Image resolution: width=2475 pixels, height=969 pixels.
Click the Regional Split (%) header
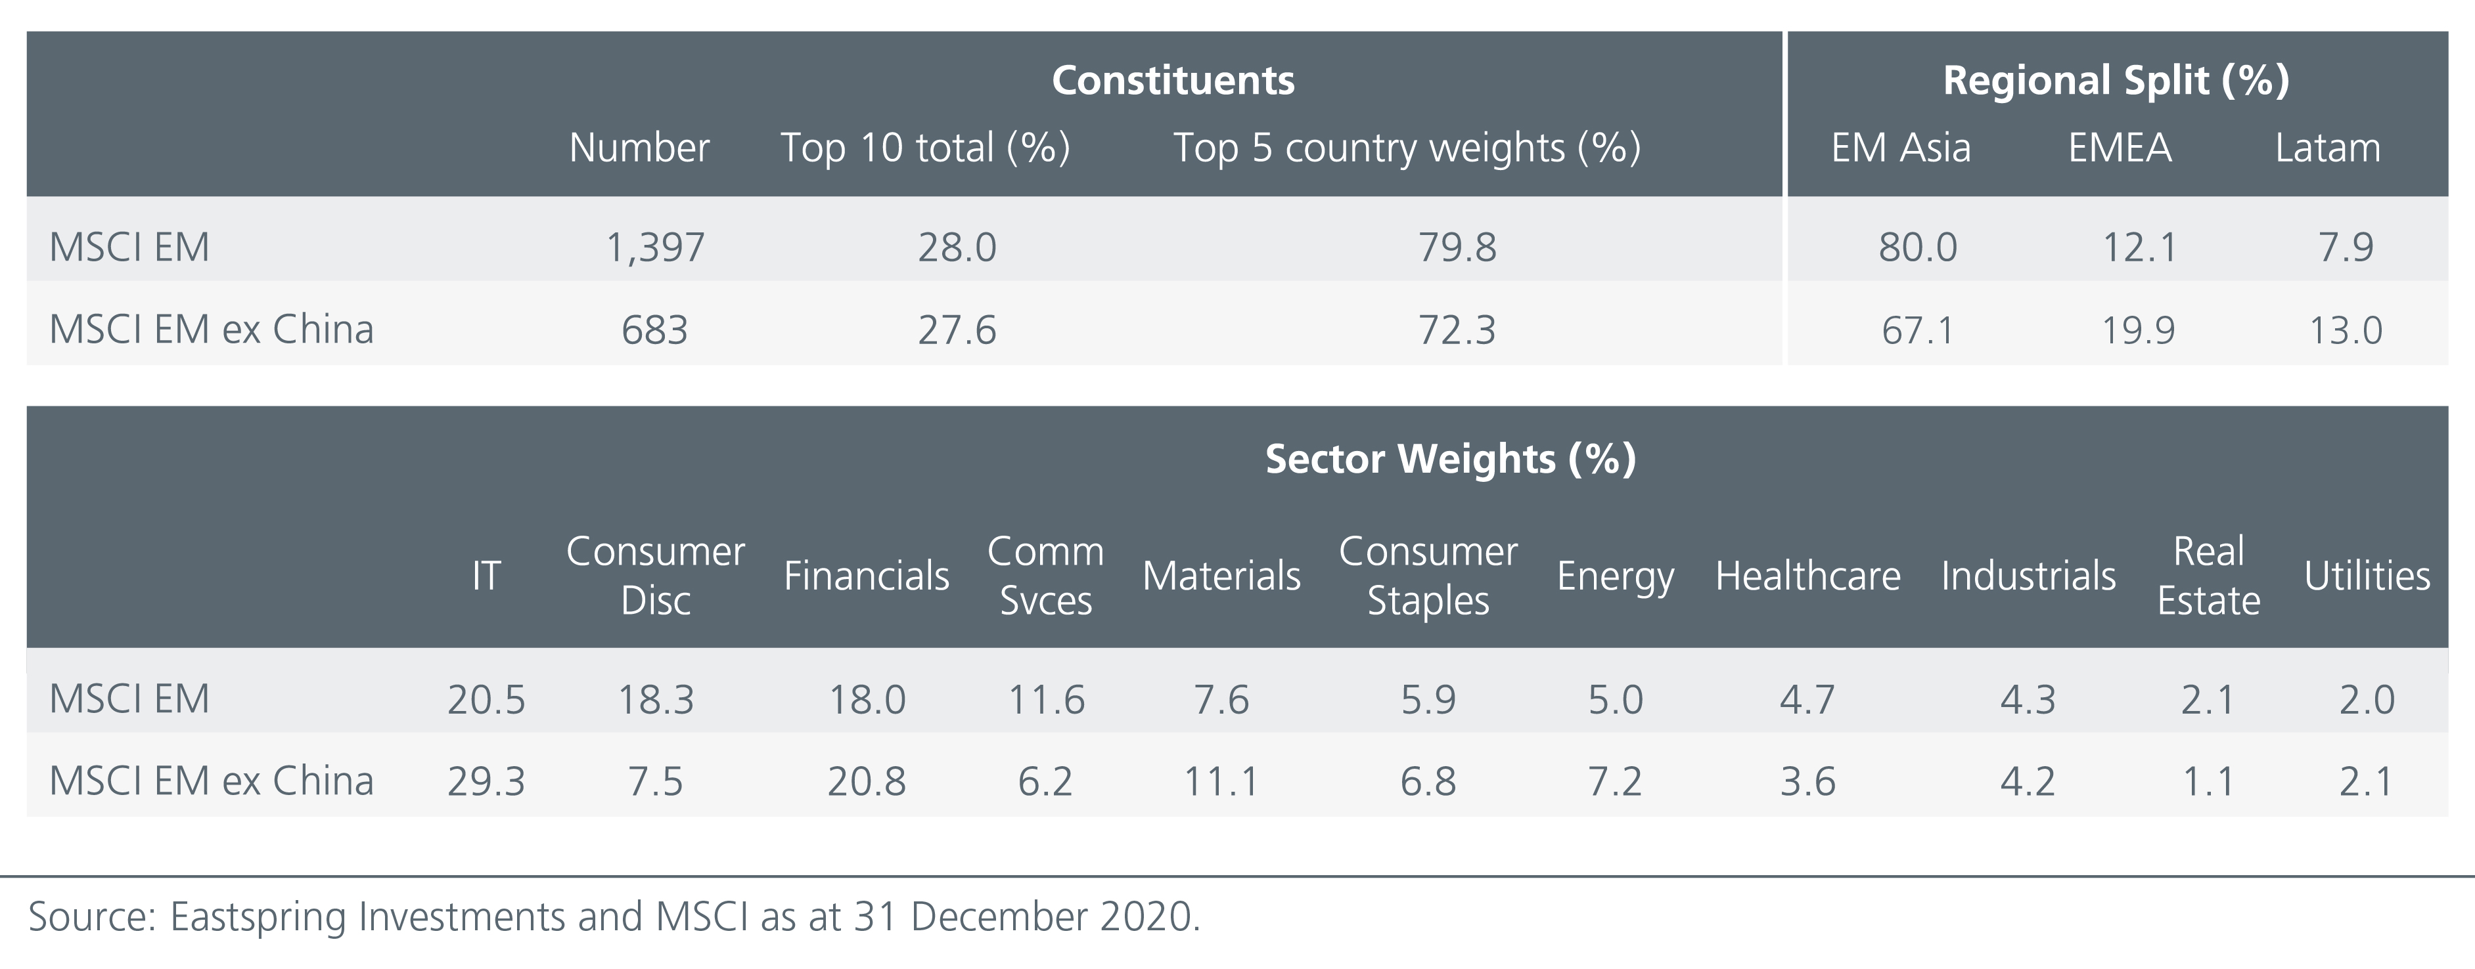point(2116,81)
